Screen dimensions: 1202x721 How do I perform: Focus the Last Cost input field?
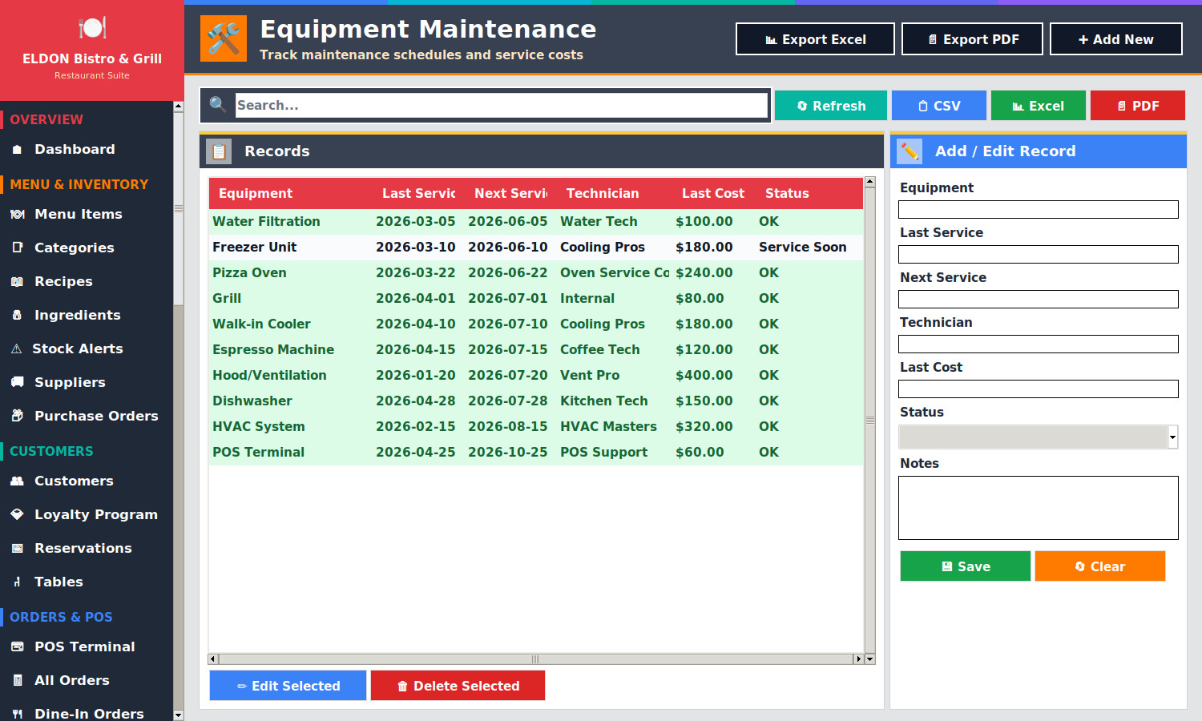click(1039, 389)
